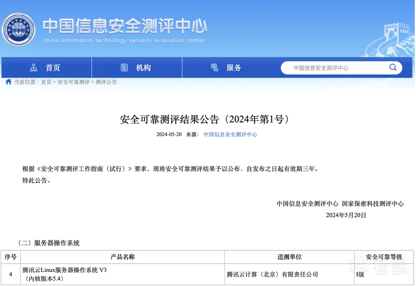
Task: Click the date 2024年5月20日
Action: tap(346, 215)
